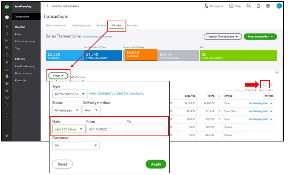Select the green $0 paid bar
The width and height of the screenshot is (288, 175).
(x=239, y=55)
